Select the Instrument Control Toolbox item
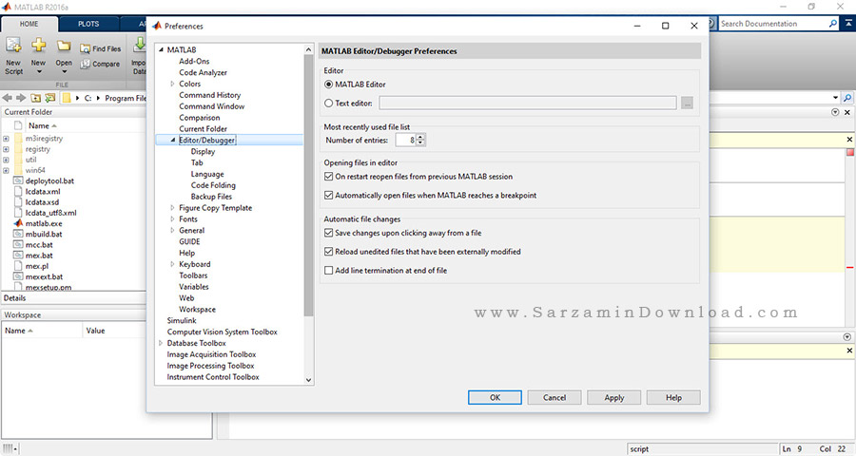The image size is (856, 456). 213,377
